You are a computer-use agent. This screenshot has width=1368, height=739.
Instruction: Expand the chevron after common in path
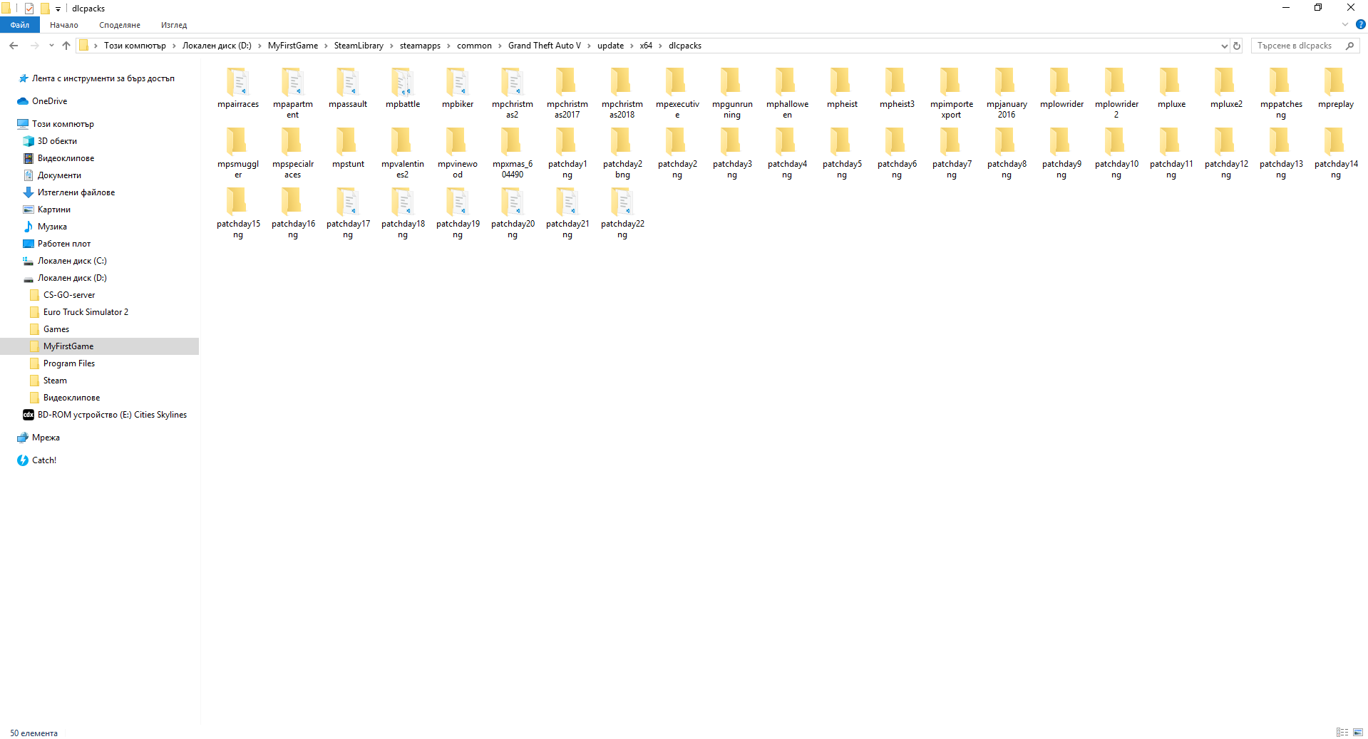pos(500,46)
